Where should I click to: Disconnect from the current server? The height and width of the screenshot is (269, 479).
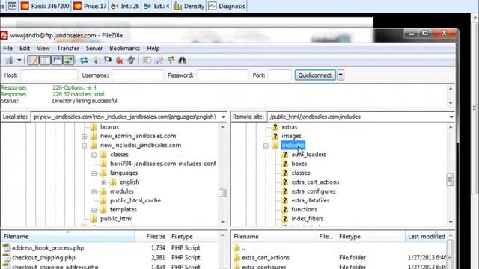coord(120,60)
